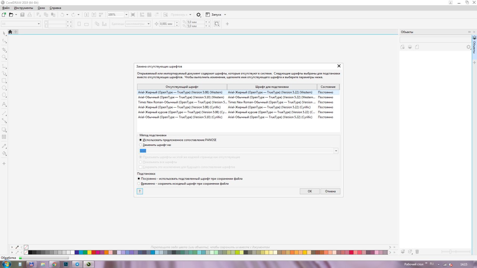The width and height of the screenshot is (477, 268).
Task: Click the yellow swatch in the color palette
Action: tap(89, 252)
